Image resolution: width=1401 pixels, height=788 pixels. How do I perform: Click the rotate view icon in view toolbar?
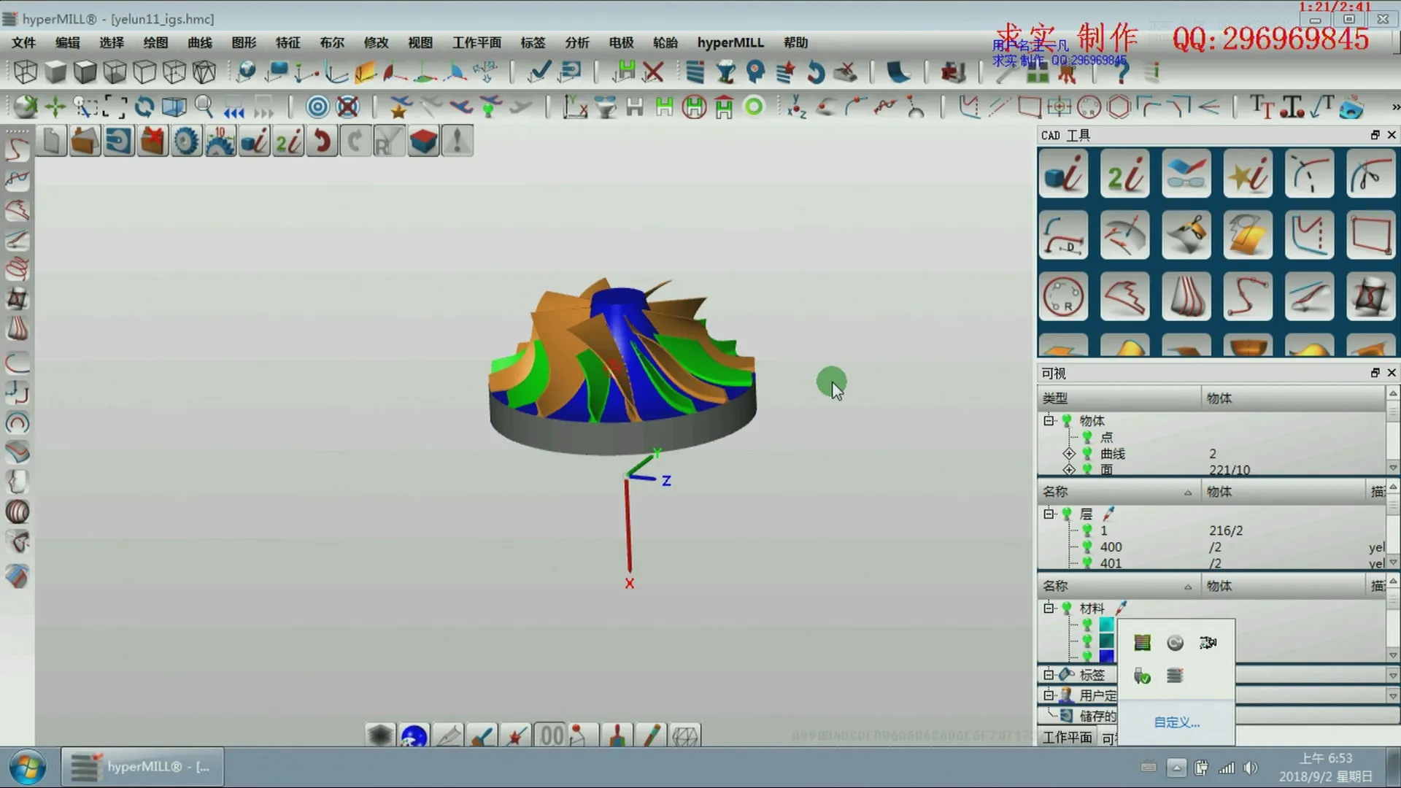click(144, 107)
